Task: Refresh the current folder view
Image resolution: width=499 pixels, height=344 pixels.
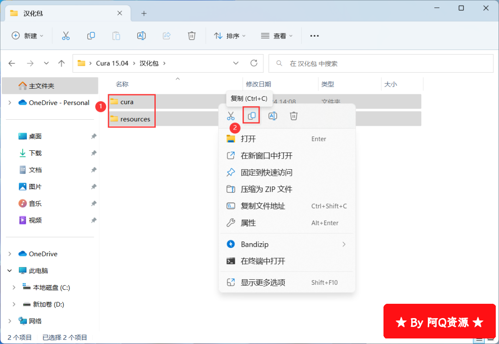Action: click(254, 63)
